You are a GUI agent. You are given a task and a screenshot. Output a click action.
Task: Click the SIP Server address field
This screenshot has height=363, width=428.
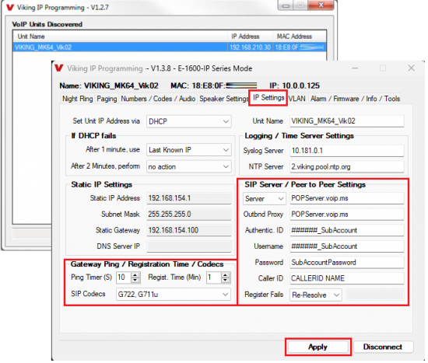pos(346,198)
